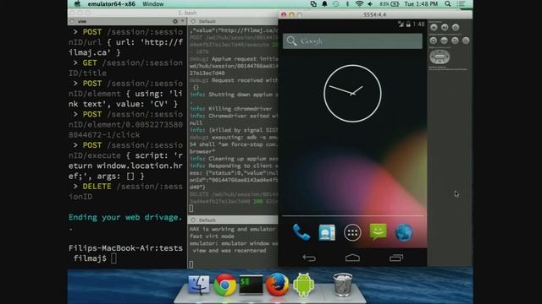The height and width of the screenshot is (304, 542).
Task: Click the D-pad left arrow
Action: (x=432, y=57)
